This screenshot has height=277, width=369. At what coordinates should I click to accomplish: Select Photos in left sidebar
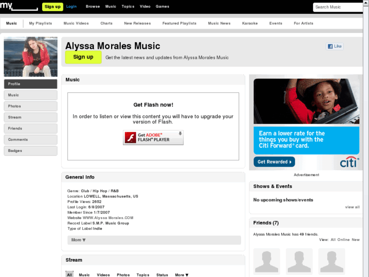(30, 106)
